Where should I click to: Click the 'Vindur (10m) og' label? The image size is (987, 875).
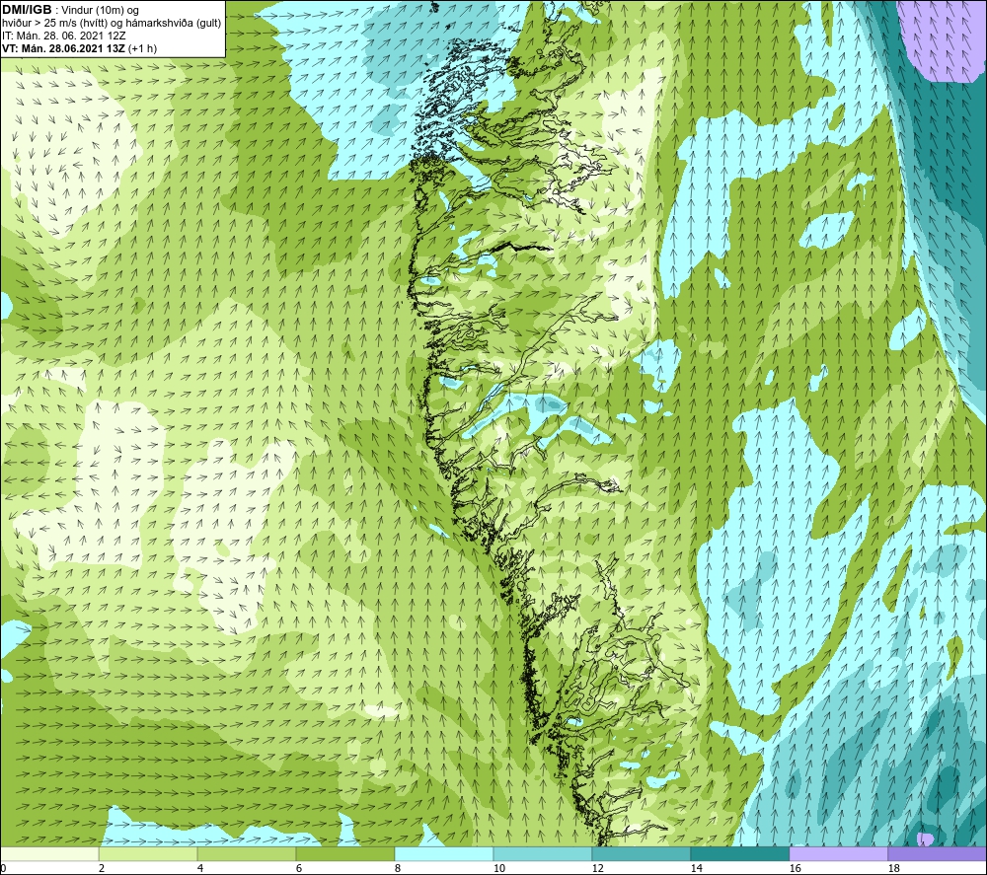(101, 11)
